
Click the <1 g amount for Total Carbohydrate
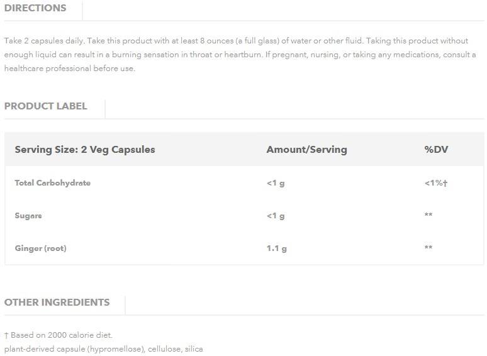coord(276,183)
